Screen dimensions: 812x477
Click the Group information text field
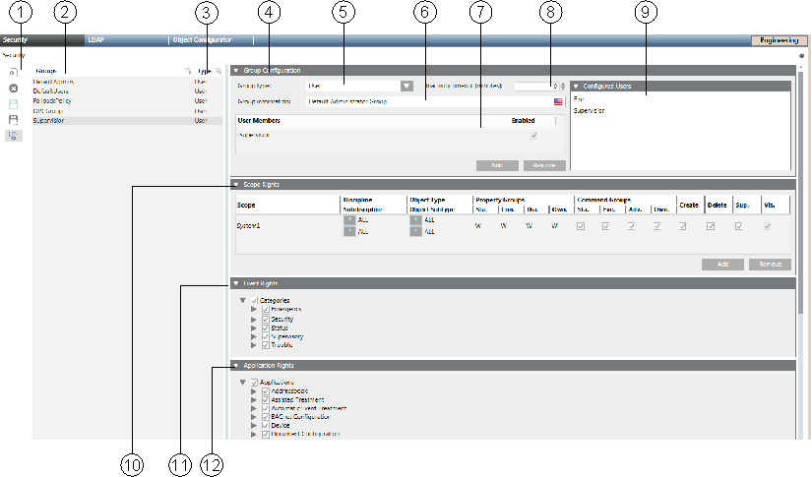(428, 100)
